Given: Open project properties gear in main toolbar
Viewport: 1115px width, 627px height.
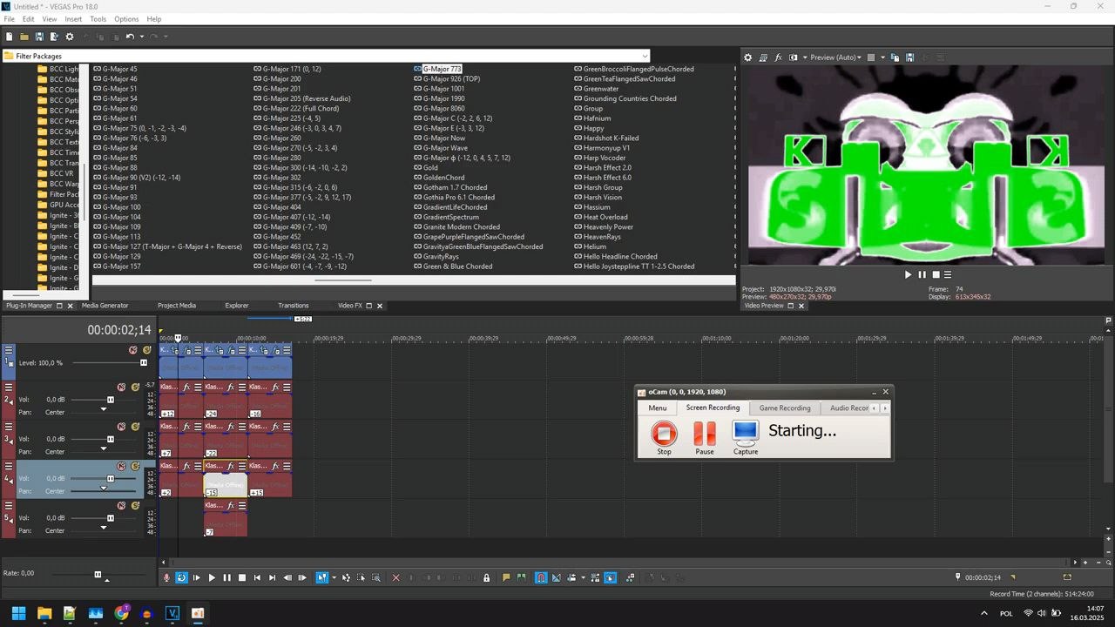Looking at the screenshot, I should pyautogui.click(x=70, y=37).
